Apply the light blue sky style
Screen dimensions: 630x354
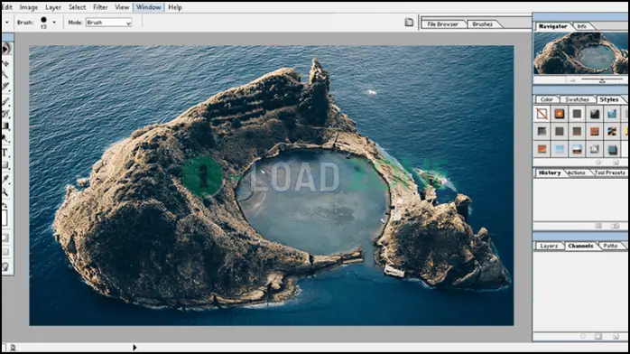[x=560, y=150]
